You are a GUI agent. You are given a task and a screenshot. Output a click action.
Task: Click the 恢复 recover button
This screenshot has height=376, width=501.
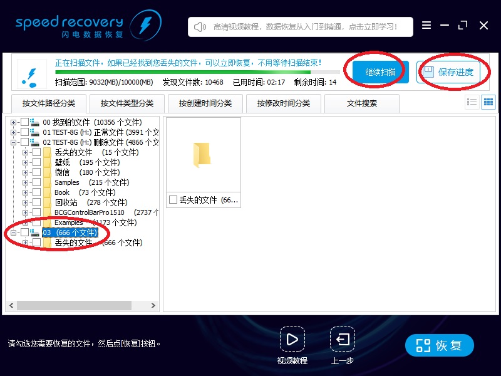click(439, 345)
